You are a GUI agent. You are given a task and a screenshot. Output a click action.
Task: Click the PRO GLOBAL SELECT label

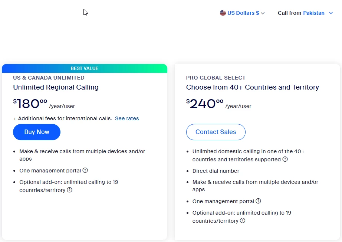pos(216,78)
